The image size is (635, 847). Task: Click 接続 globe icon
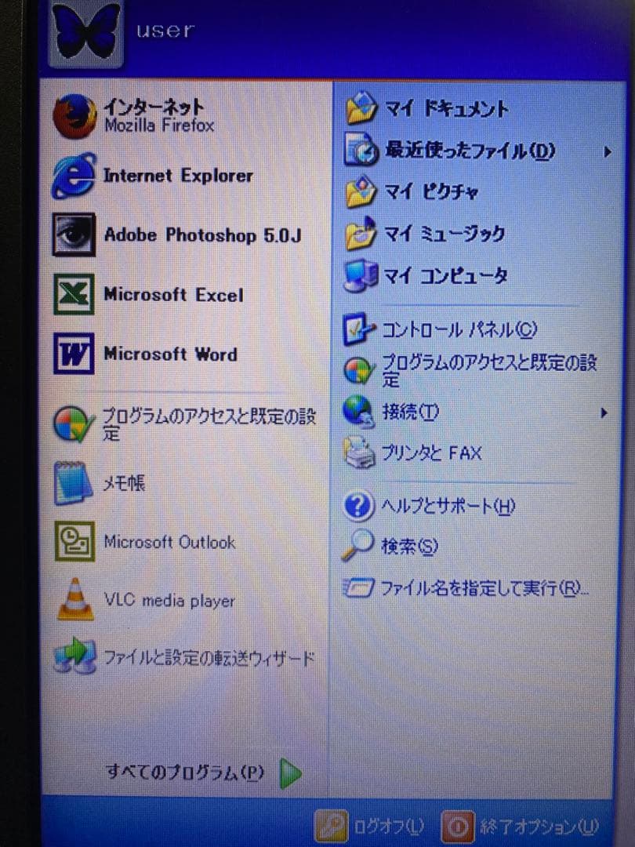tap(358, 412)
